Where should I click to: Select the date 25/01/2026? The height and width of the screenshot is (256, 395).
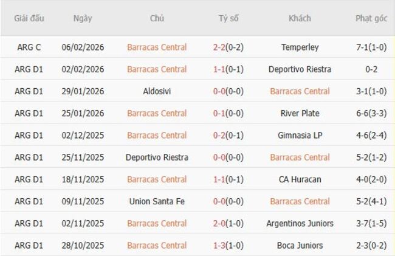pyautogui.click(x=83, y=113)
